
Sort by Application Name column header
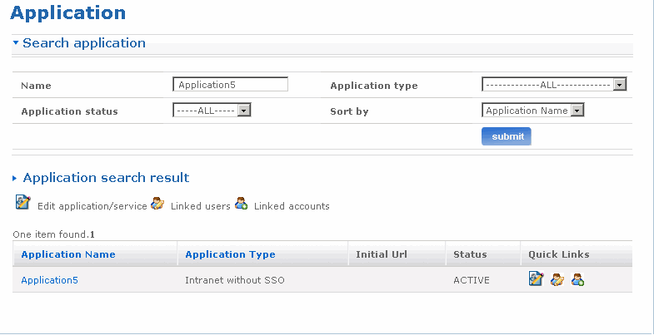tap(68, 254)
